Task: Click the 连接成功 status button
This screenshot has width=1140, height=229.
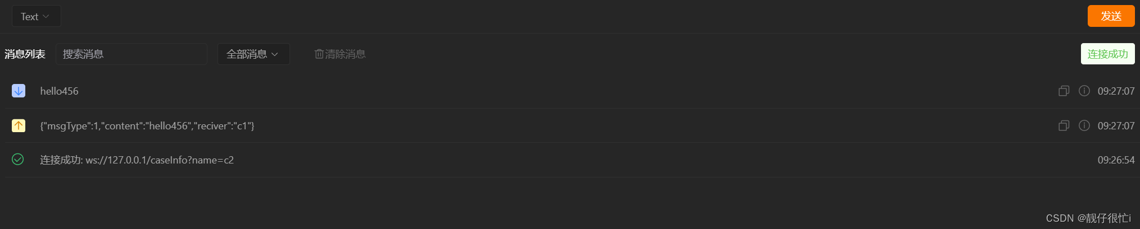Action: [1107, 54]
